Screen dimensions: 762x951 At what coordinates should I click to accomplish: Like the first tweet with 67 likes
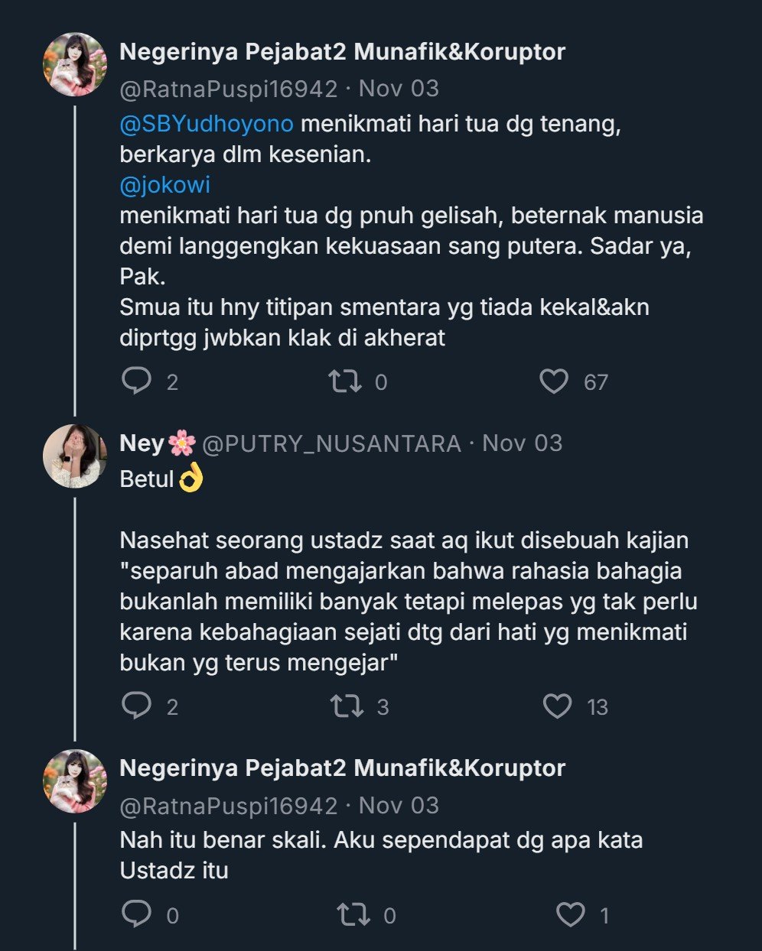click(x=555, y=381)
